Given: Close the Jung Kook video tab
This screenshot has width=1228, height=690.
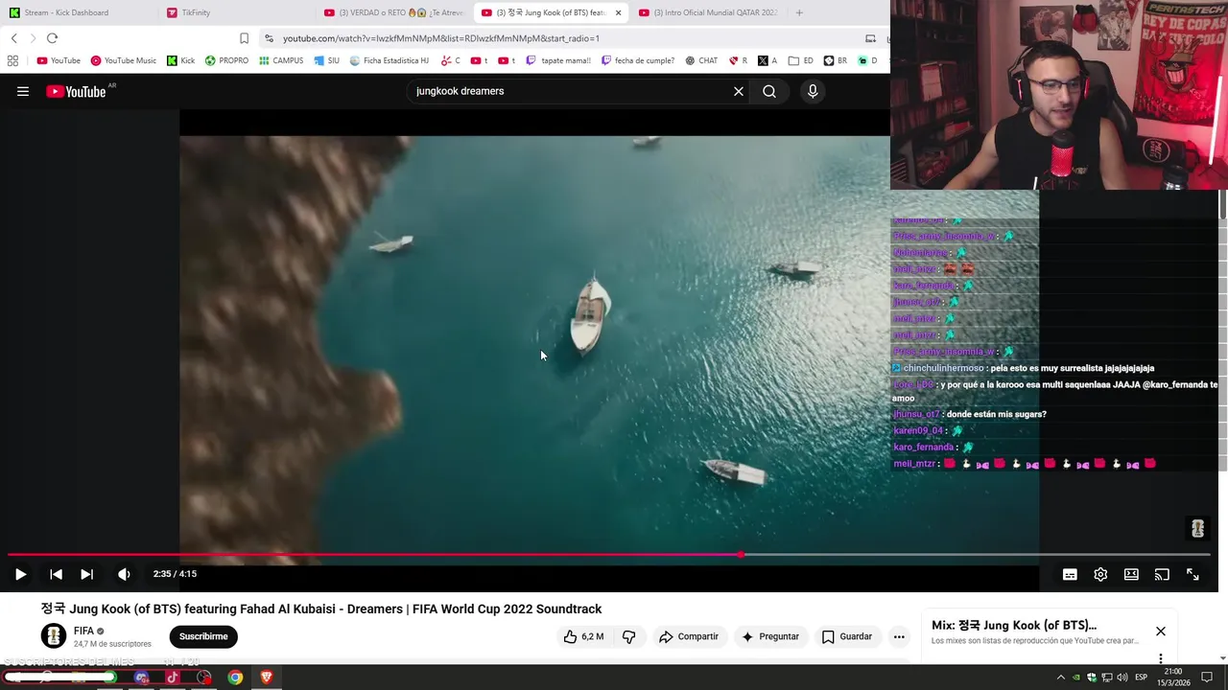Looking at the screenshot, I should pos(618,12).
